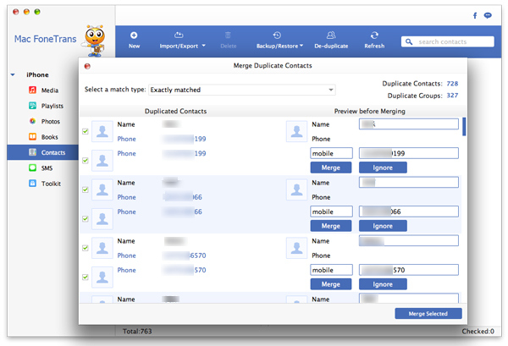508x346 pixels.
Task: Select Contacts in the sidebar
Action: click(43, 152)
